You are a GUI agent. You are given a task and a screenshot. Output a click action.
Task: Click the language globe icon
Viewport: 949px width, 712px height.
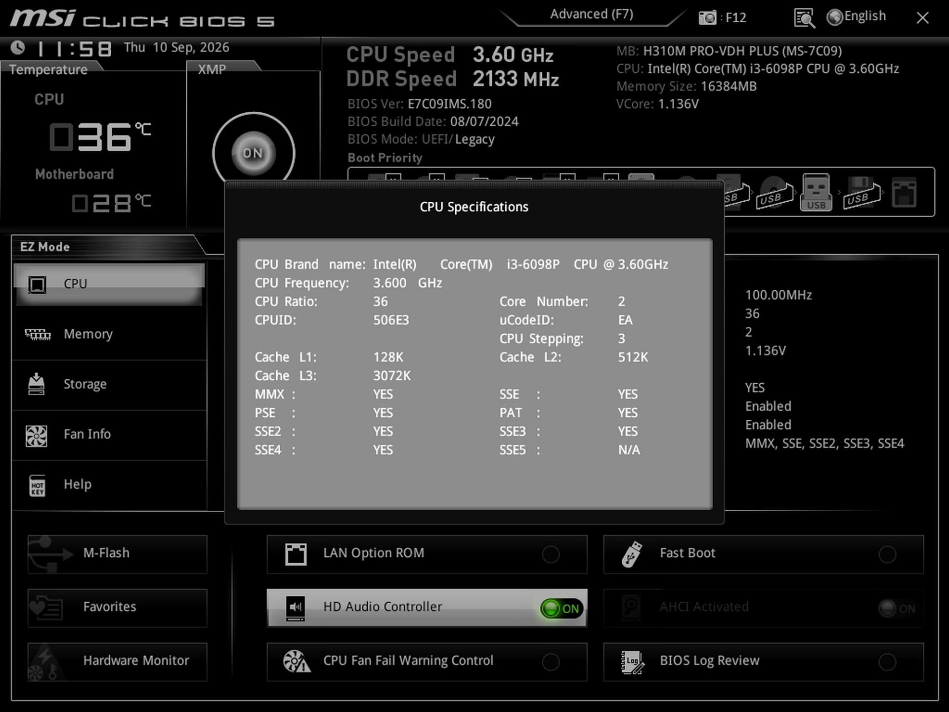[834, 17]
